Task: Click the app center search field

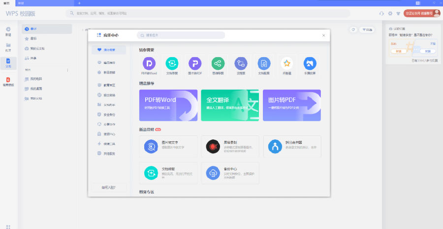Action: coord(181,35)
